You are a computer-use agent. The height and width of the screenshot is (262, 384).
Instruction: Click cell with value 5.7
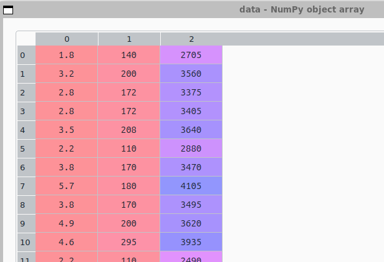67,186
